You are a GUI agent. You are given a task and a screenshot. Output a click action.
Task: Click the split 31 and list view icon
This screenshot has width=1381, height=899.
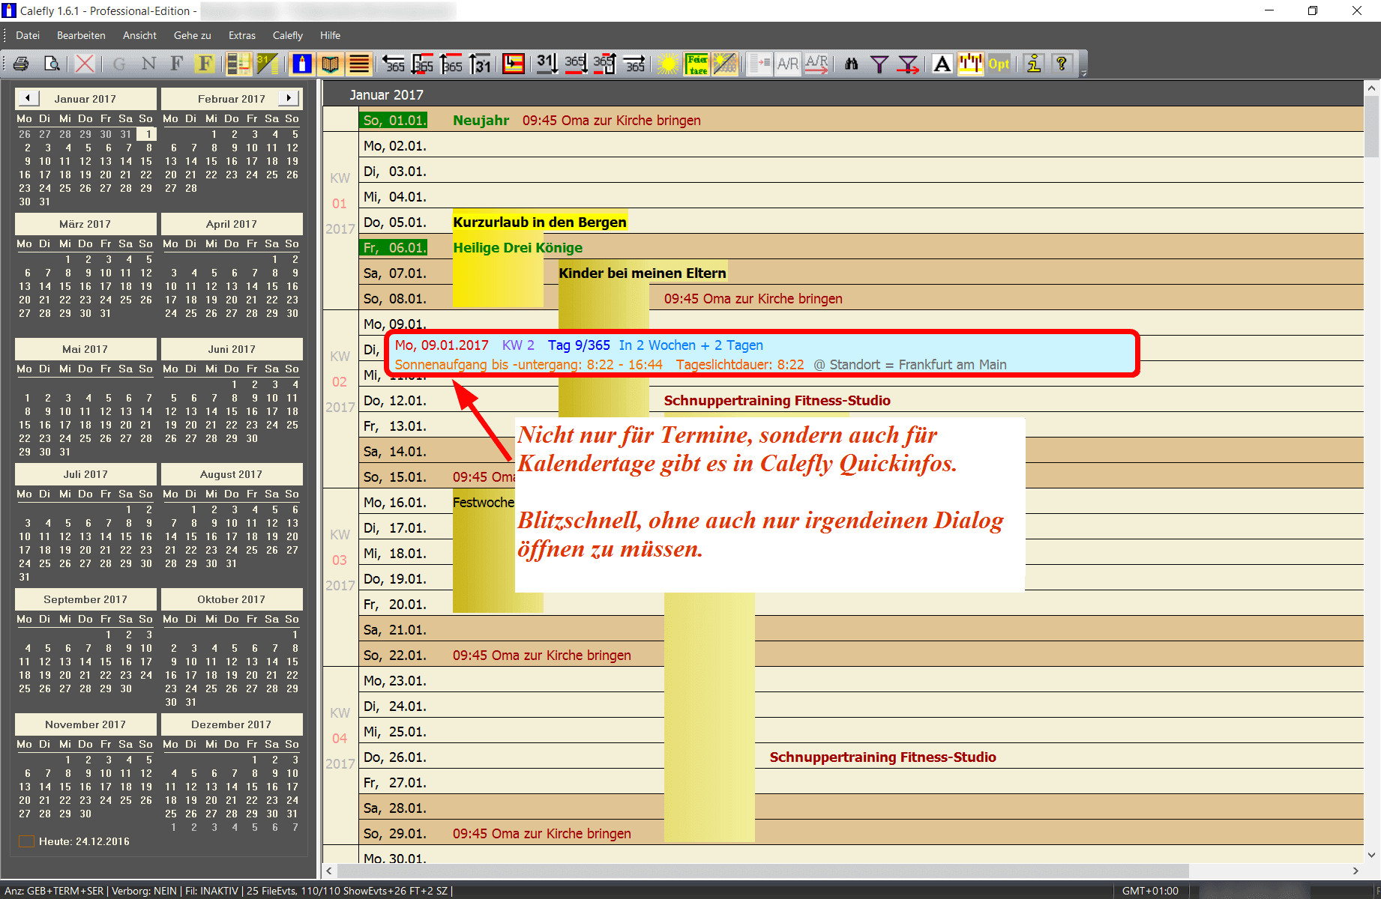click(x=267, y=64)
